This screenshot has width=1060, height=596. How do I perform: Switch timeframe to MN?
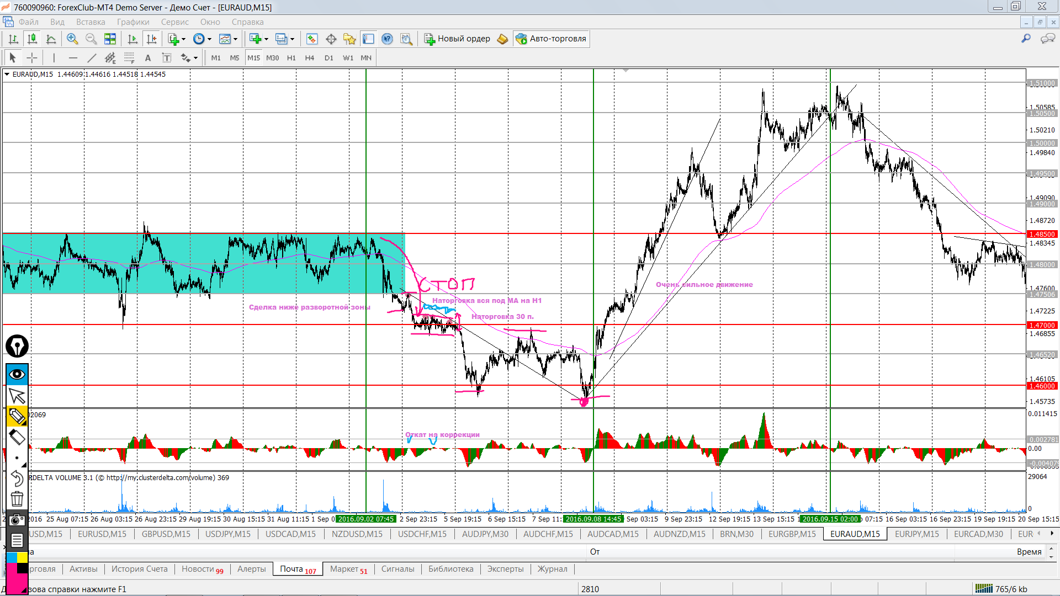pos(366,57)
